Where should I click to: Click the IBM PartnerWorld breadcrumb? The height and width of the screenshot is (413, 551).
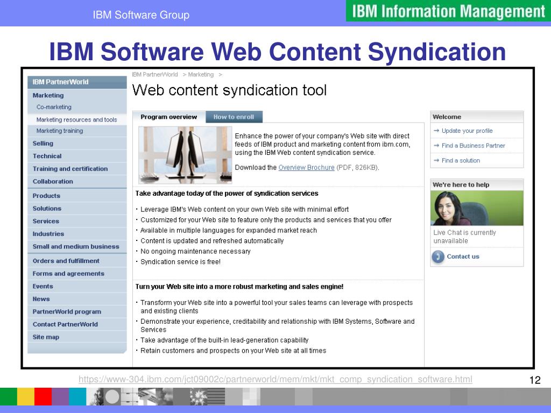pyautogui.click(x=155, y=74)
